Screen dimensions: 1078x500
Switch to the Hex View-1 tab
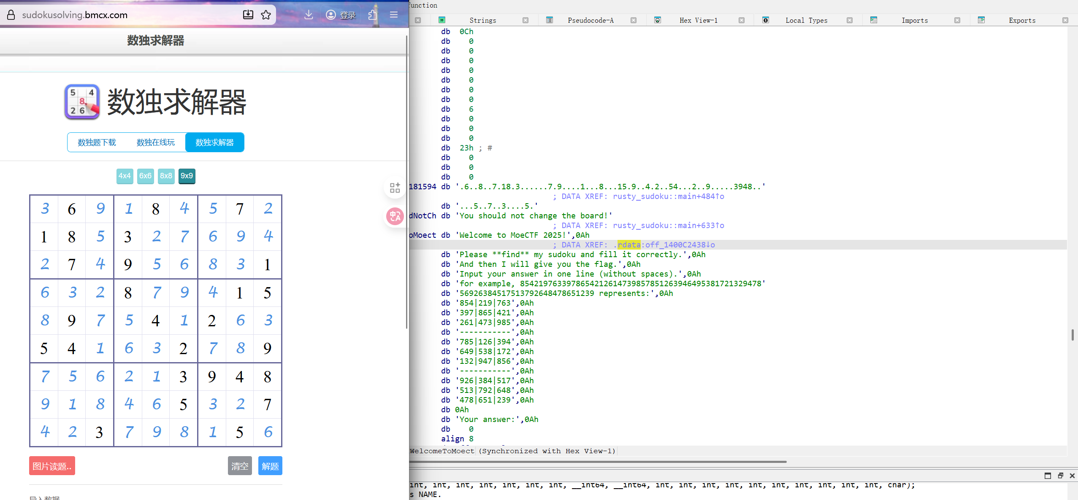[698, 20]
